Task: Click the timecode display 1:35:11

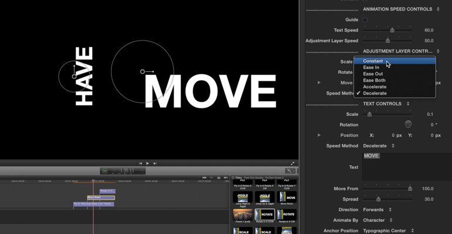Action: coord(127,171)
